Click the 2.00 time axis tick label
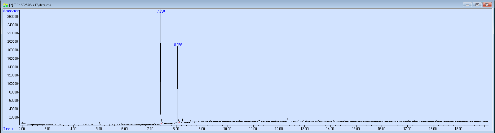 pos(22,129)
